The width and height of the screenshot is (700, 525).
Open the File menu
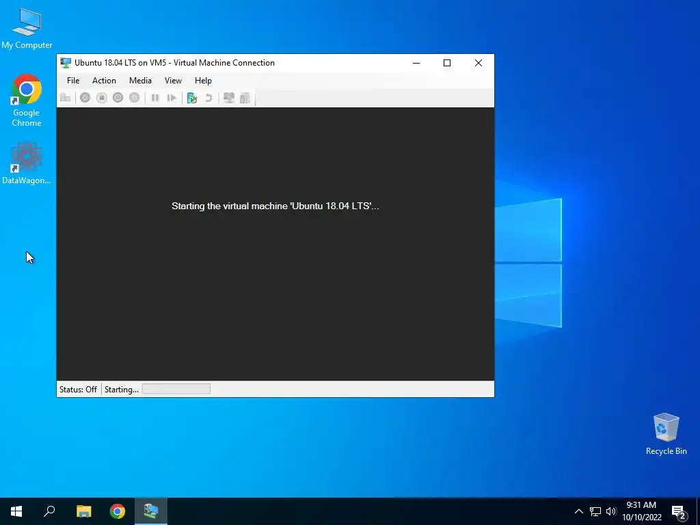tap(73, 81)
